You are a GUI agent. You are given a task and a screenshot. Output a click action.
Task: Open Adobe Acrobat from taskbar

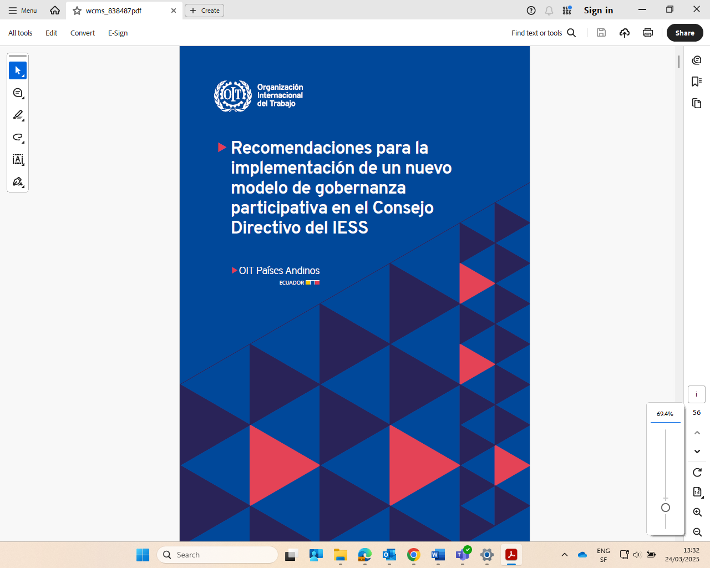[x=511, y=555]
